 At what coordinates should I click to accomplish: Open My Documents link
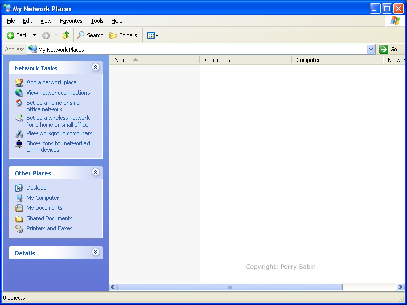44,208
